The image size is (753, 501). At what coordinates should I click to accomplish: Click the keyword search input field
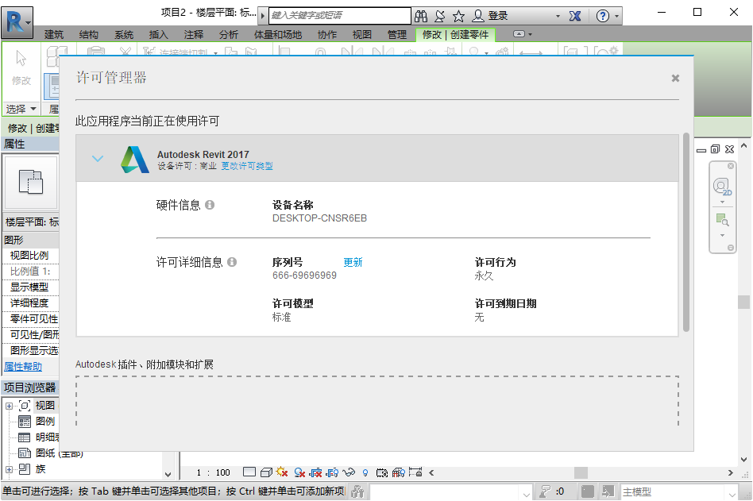[340, 15]
